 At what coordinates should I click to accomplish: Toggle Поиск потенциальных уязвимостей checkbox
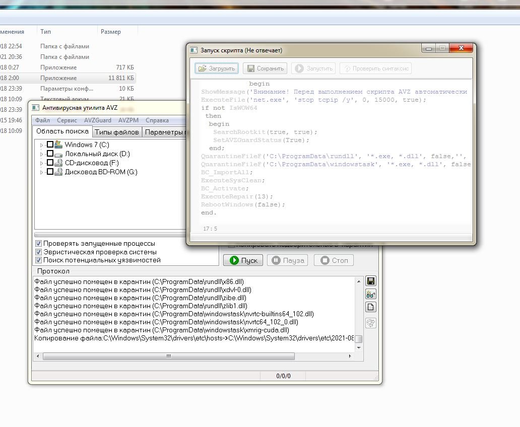tap(38, 260)
